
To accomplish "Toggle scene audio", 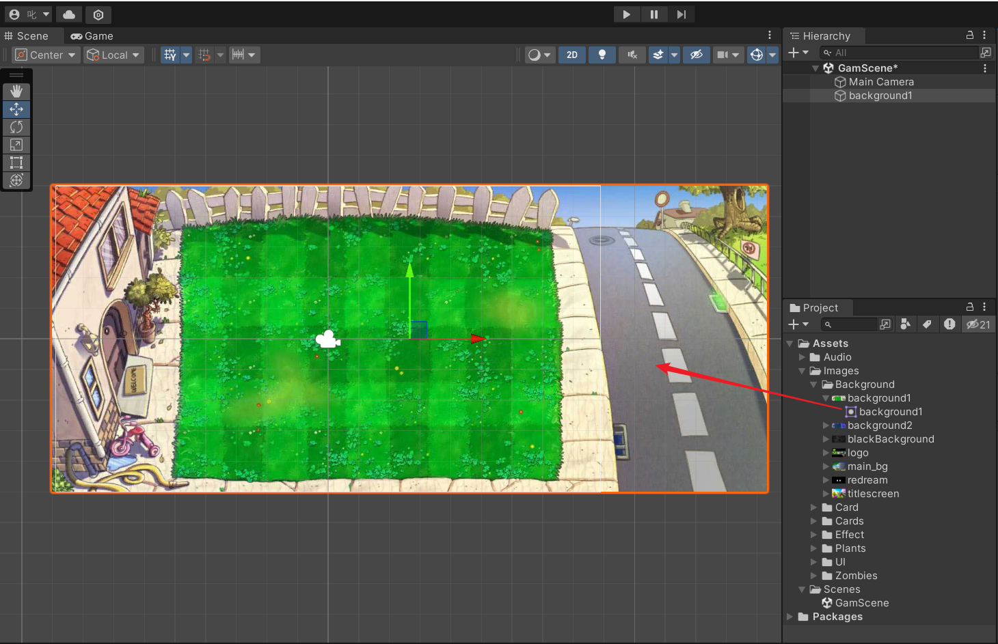I will [632, 55].
